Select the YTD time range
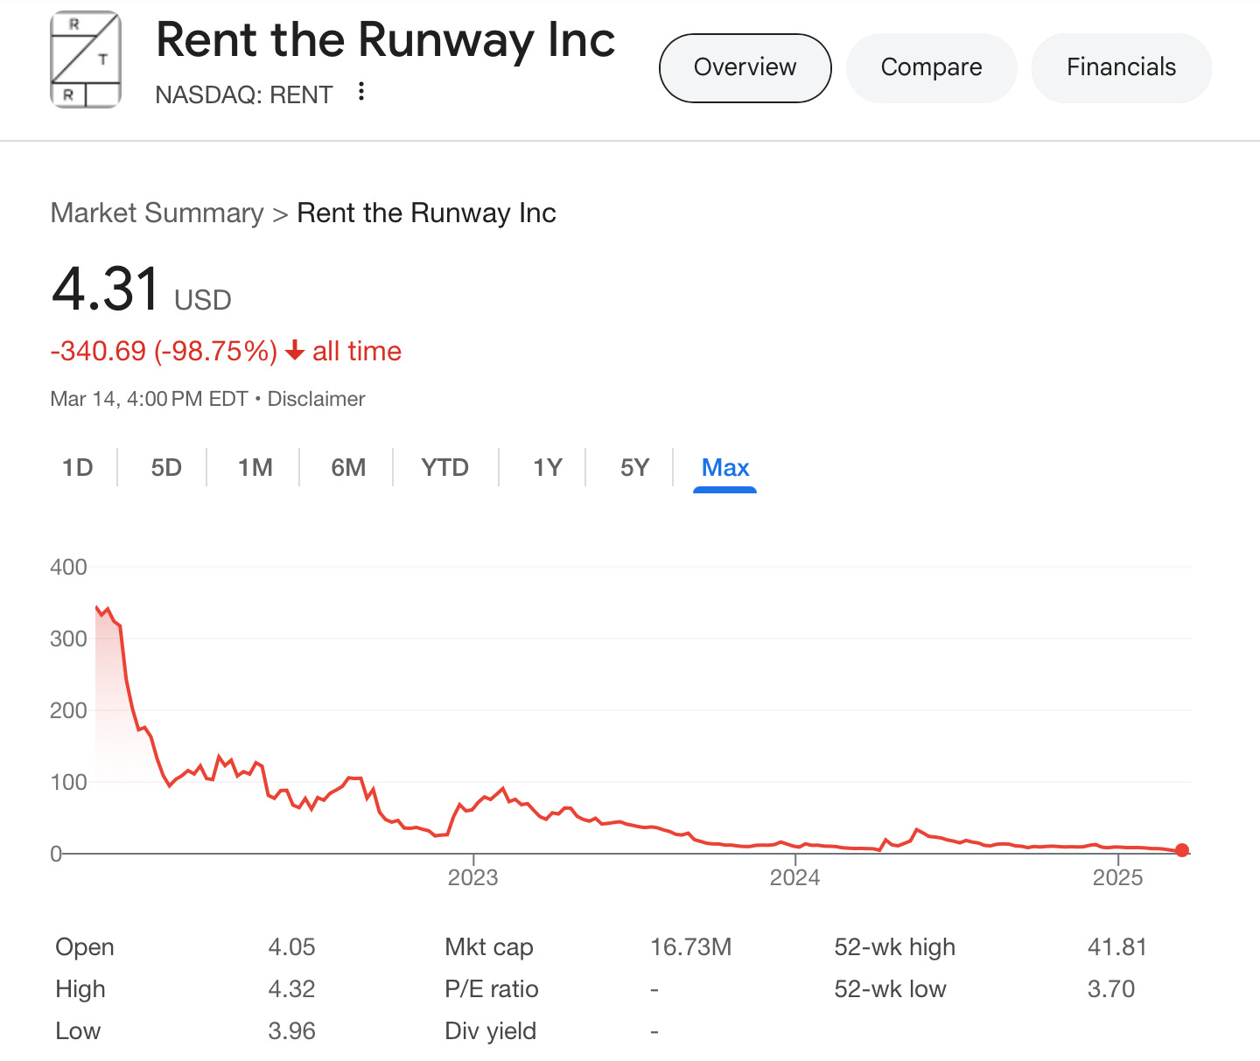This screenshot has width=1260, height=1061. point(445,468)
